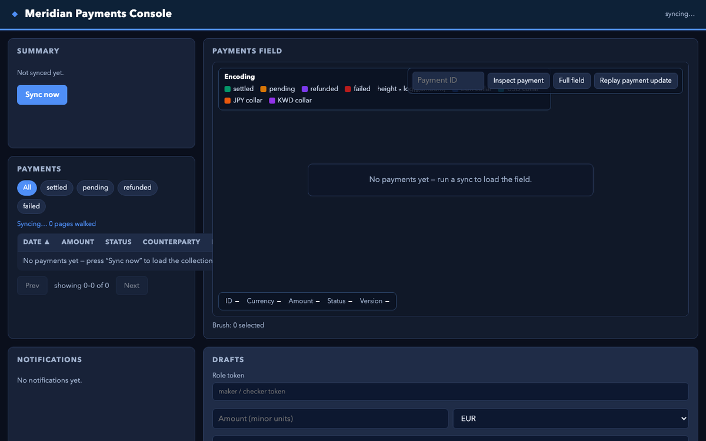Viewport: 706px width, 441px height.
Task: Filter the payments list by settled chip
Action: point(57,188)
